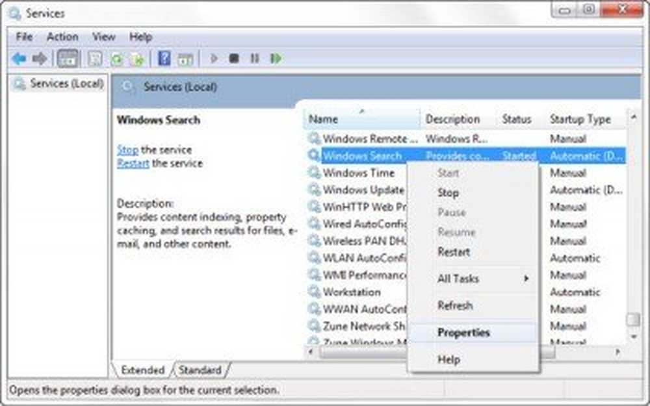This screenshot has width=650, height=406.
Task: Click the gear icon beside WMI Performance
Action: (x=315, y=275)
